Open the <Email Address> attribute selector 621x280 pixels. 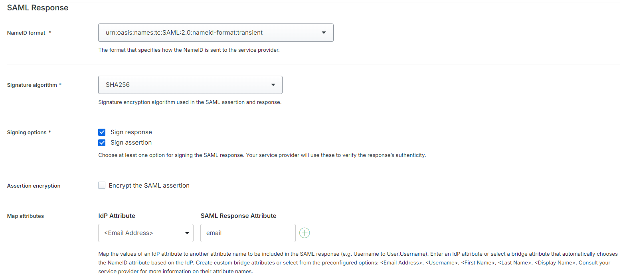point(146,233)
